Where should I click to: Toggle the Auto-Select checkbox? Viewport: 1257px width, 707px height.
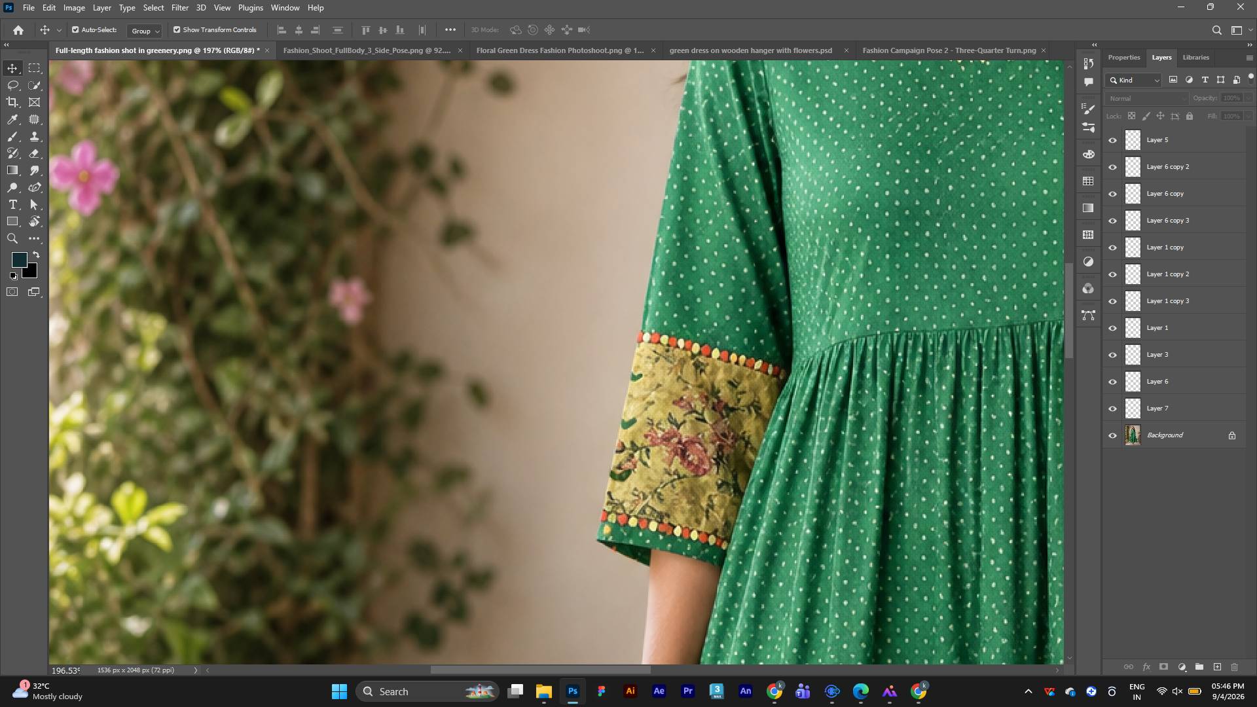75,30
